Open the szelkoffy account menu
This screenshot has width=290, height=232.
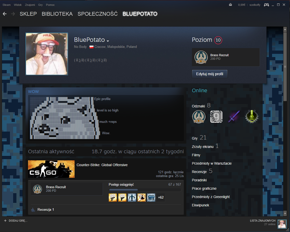pos(255,5)
